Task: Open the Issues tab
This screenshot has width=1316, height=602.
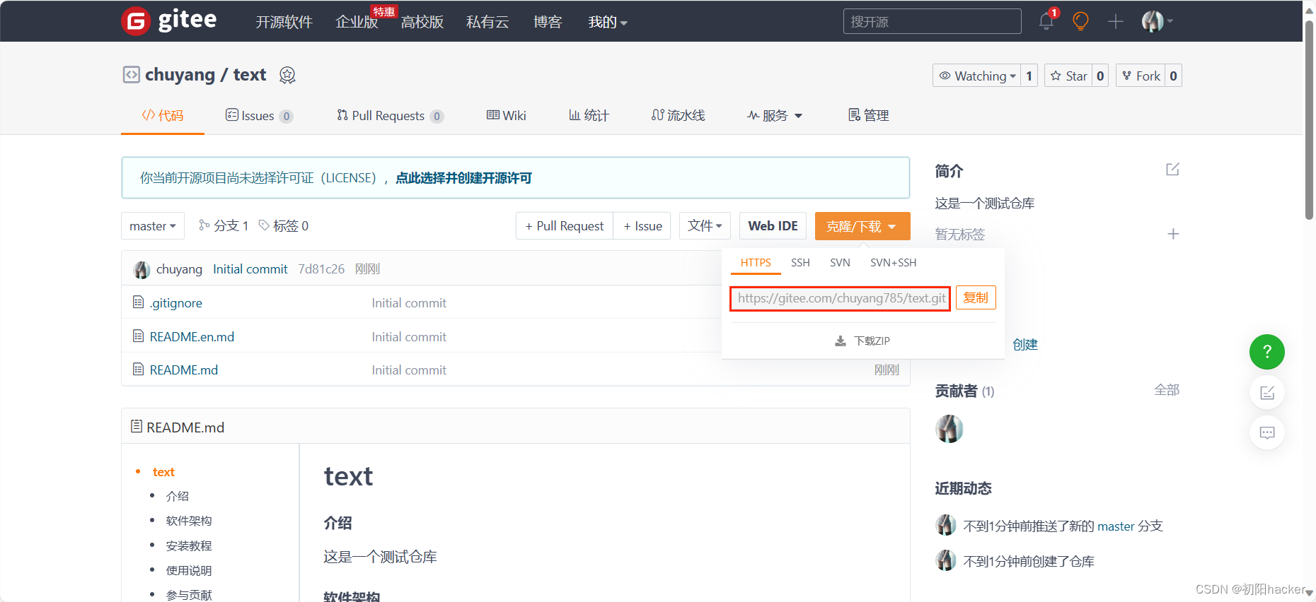Action: click(x=259, y=115)
